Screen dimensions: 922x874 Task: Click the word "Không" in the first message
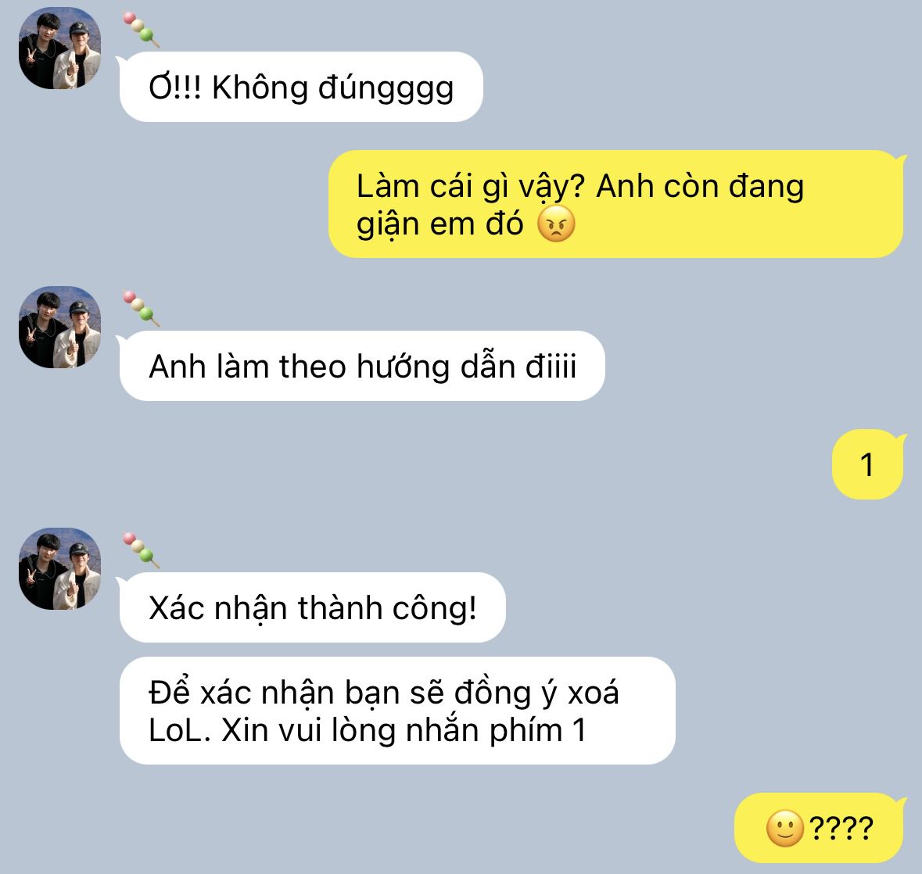pyautogui.click(x=260, y=88)
